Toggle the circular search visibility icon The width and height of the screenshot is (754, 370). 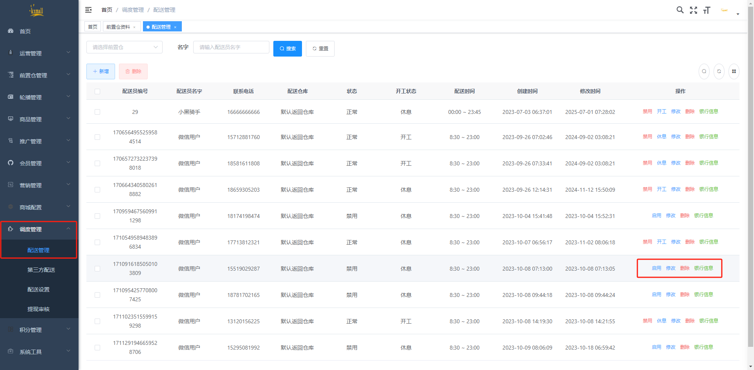[x=704, y=71]
